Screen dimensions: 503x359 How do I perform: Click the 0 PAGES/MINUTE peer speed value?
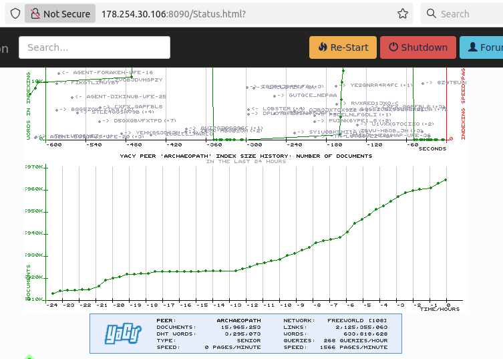coord(232,348)
